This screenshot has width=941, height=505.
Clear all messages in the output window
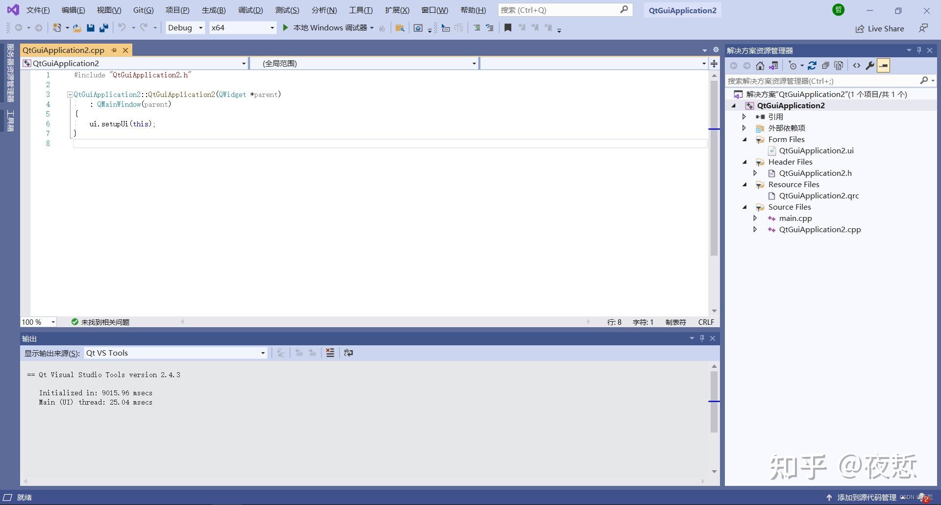point(330,353)
